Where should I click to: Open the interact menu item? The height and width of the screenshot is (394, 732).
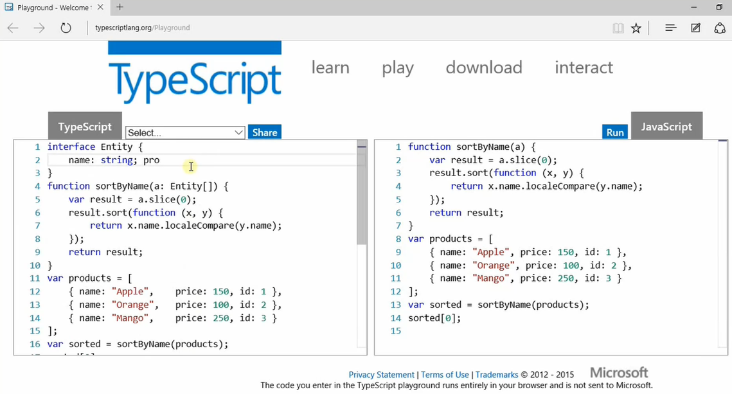[584, 67]
